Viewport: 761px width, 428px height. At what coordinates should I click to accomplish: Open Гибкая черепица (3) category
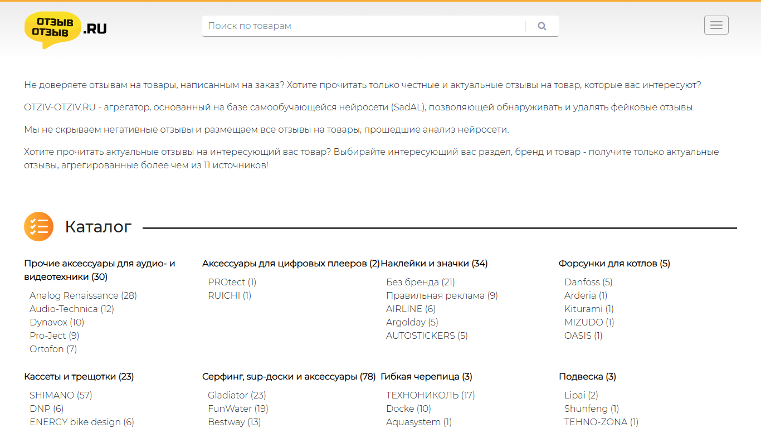(426, 377)
